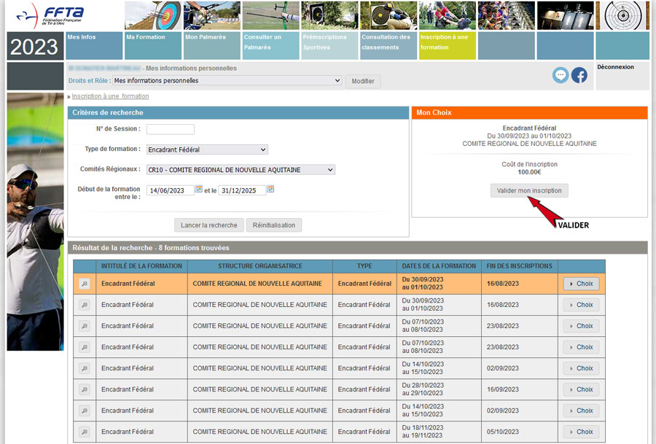Click the Réinitialisation button
Image resolution: width=656 pixels, height=444 pixels.
coord(273,225)
